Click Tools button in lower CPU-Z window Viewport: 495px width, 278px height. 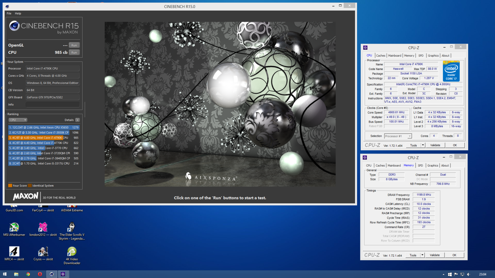point(413,255)
